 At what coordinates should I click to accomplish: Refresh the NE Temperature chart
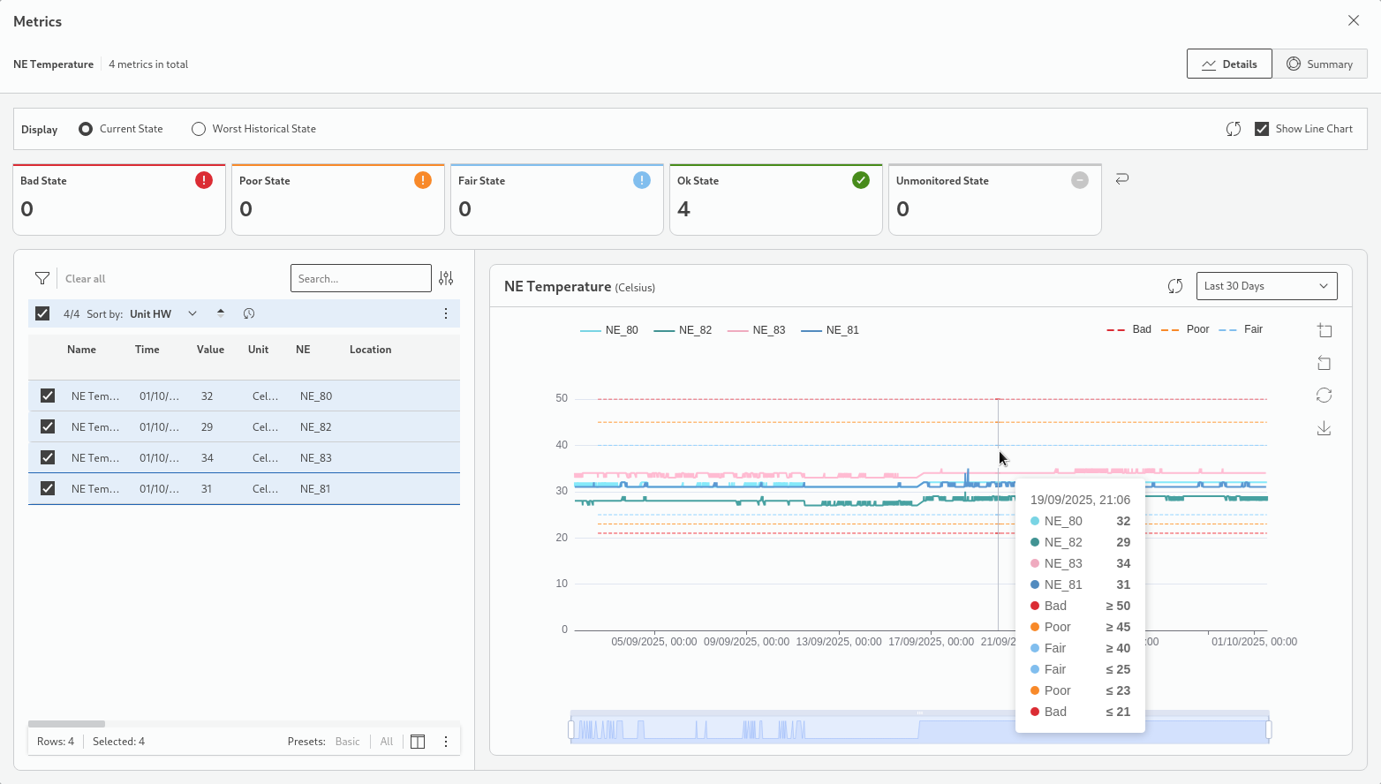click(1174, 286)
